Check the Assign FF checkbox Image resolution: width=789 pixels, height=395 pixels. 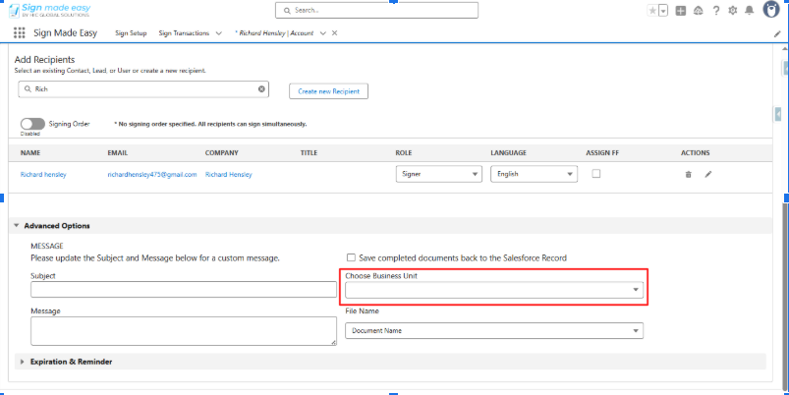(x=595, y=173)
